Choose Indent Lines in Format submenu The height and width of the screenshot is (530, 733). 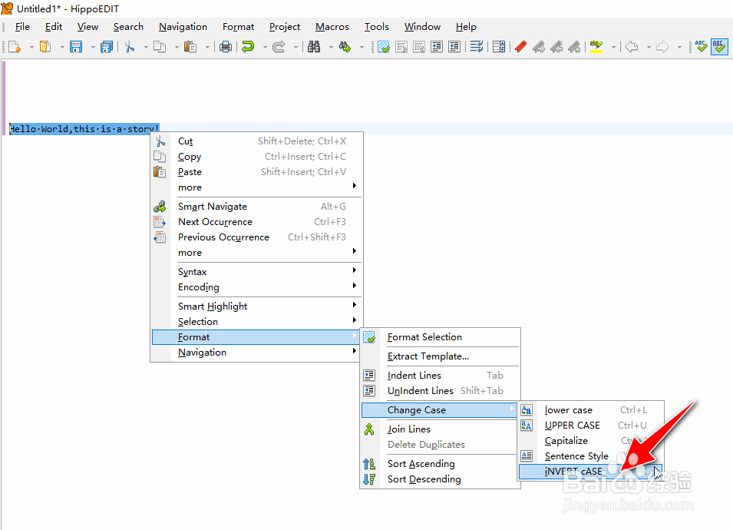[x=440, y=375]
